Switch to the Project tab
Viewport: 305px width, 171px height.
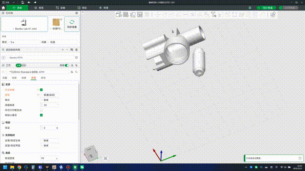click(82, 8)
